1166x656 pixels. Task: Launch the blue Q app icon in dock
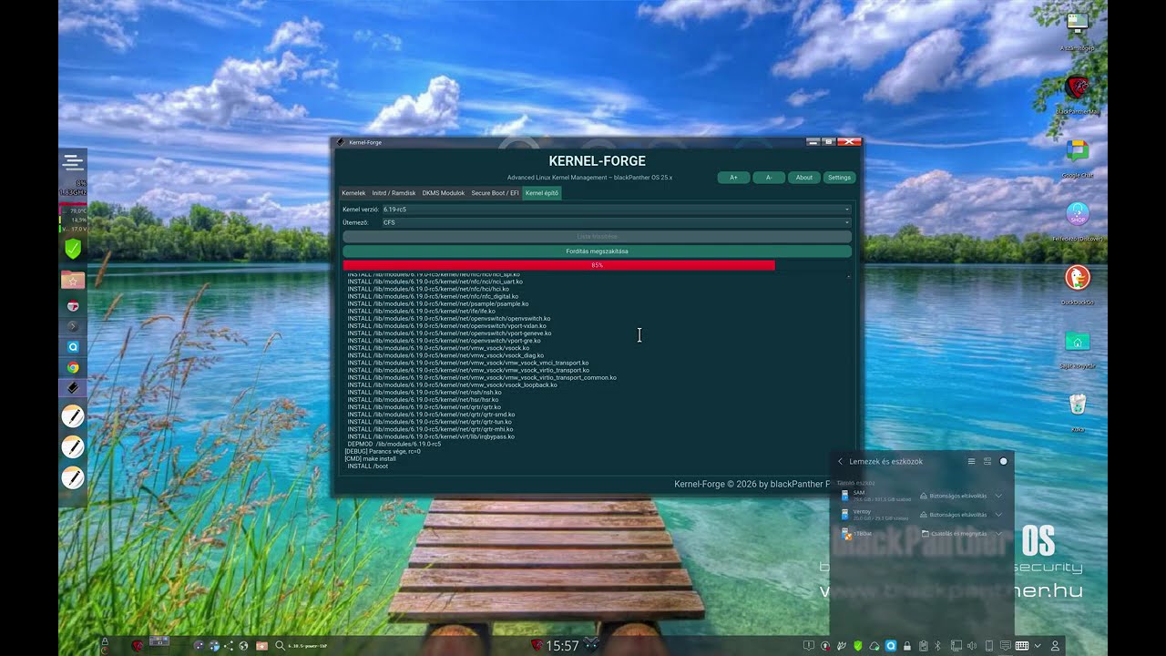pos(73,347)
